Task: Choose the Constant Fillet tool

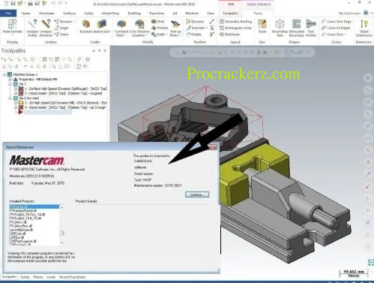Action: 121,28
